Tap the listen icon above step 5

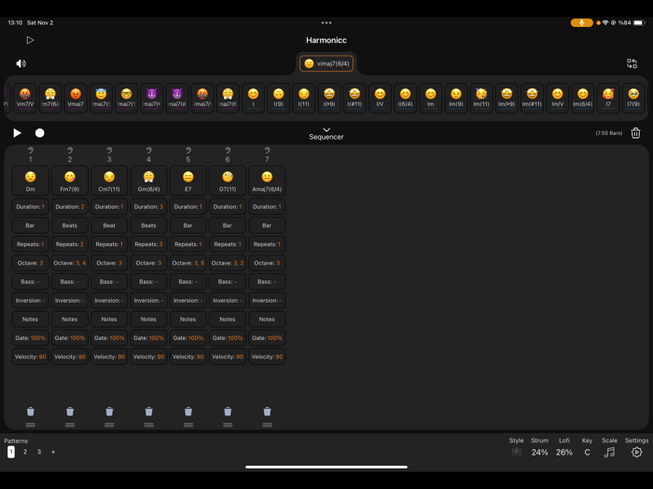[x=188, y=150]
